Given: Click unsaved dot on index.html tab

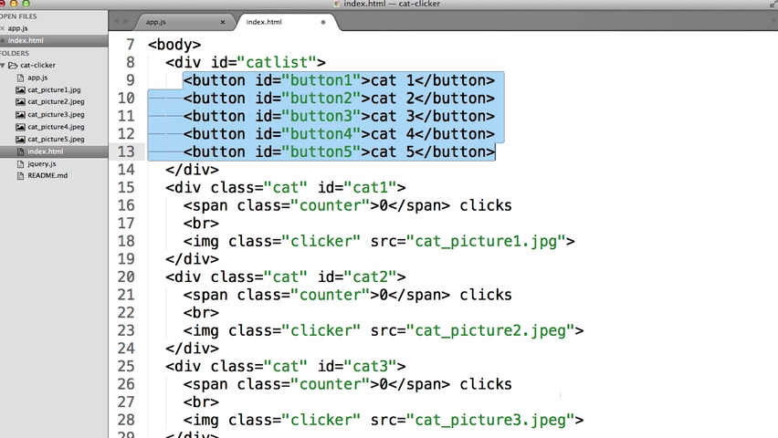Looking at the screenshot, I should pos(323,22).
